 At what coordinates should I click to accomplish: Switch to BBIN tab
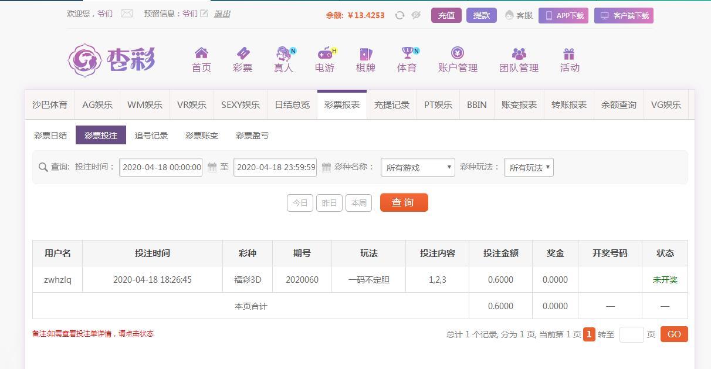point(477,104)
